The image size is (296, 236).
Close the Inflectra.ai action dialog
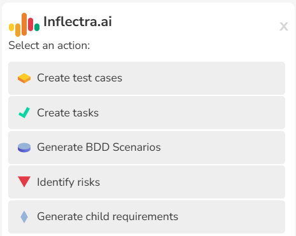284,27
